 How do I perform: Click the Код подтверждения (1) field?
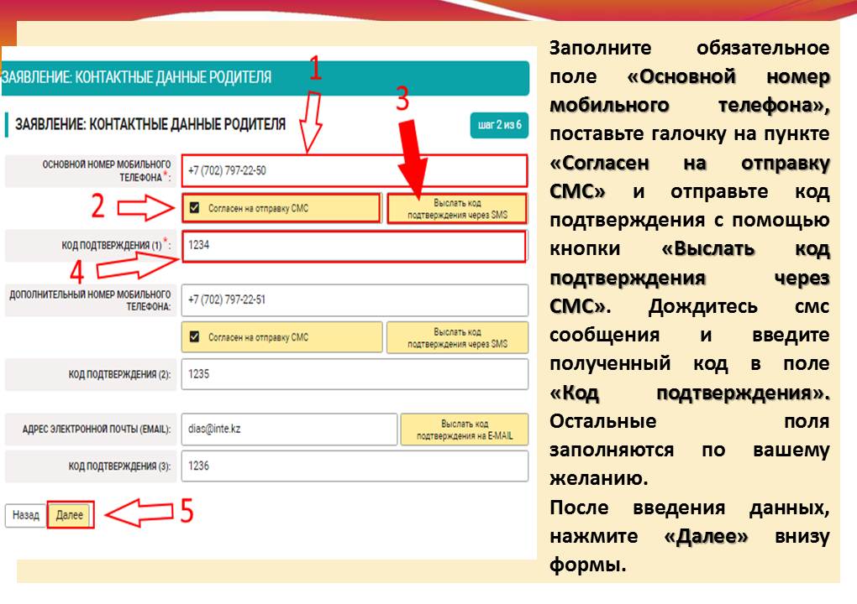353,247
